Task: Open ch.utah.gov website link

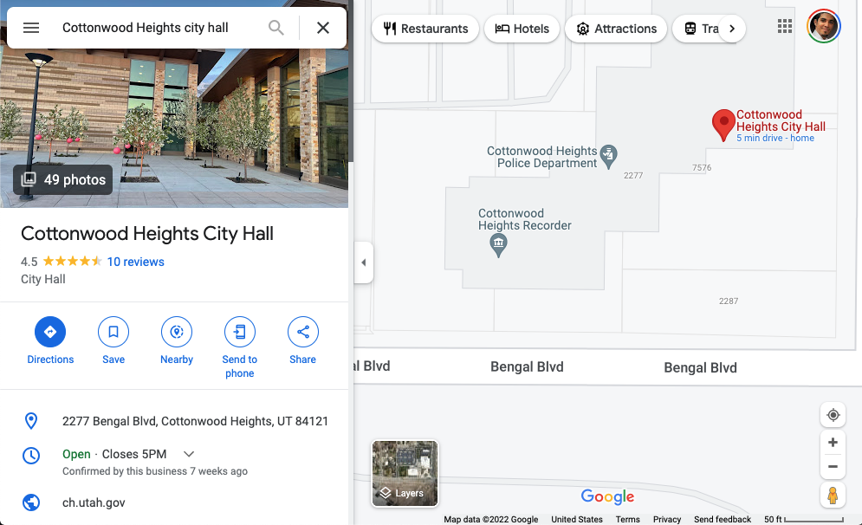Action: 94,502
